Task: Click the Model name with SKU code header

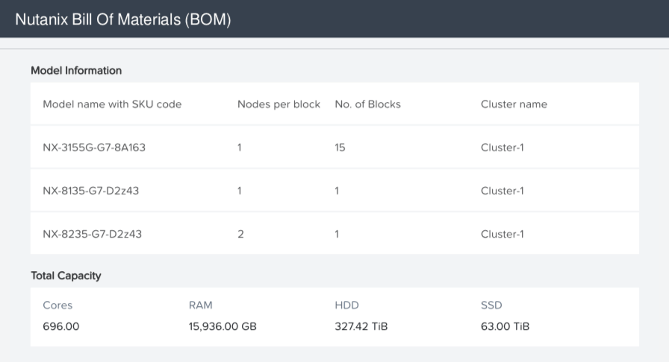Action: pos(112,104)
